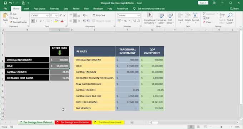Click the Increase Indent icon
Screen dimensions: 243x129
(88, 21)
